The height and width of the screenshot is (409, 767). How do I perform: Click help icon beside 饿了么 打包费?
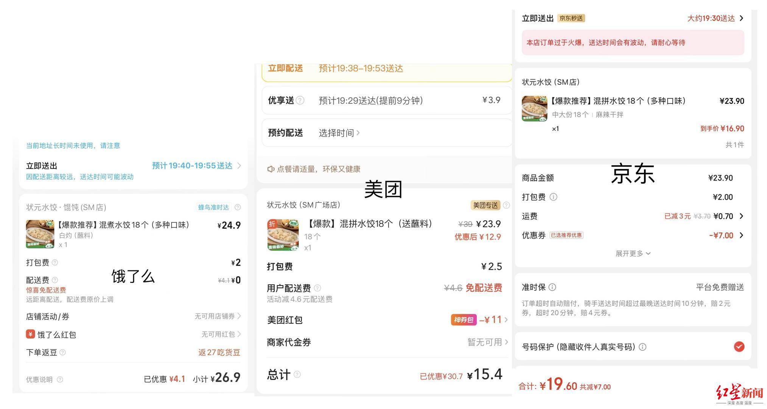pyautogui.click(x=55, y=262)
